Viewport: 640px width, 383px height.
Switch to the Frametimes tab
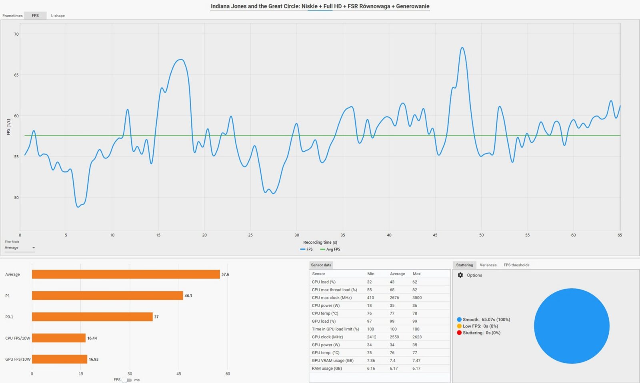12,16
